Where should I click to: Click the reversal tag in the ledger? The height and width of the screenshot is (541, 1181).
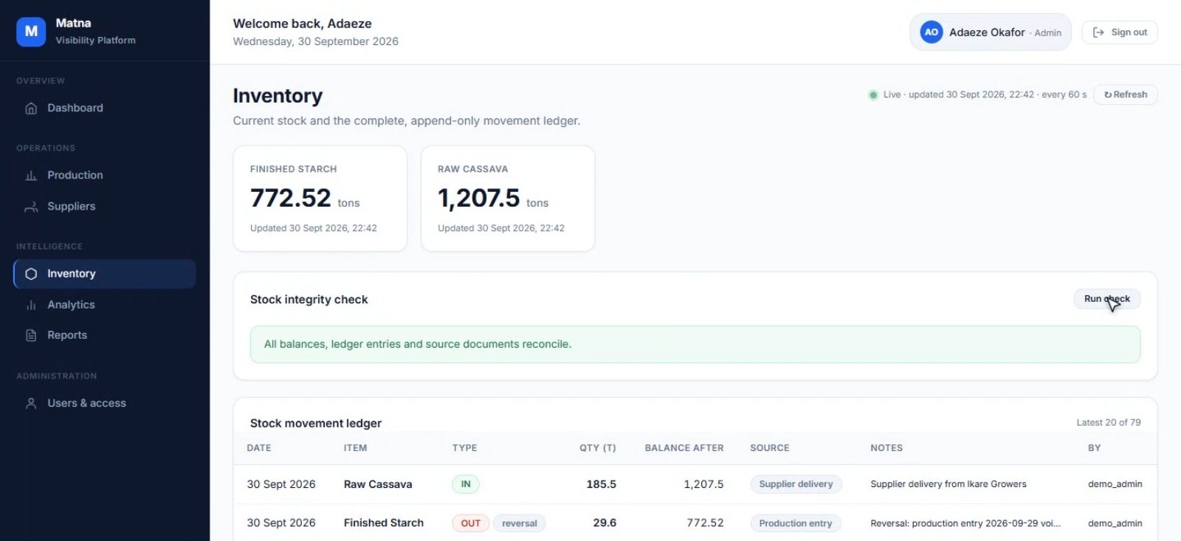coord(520,523)
